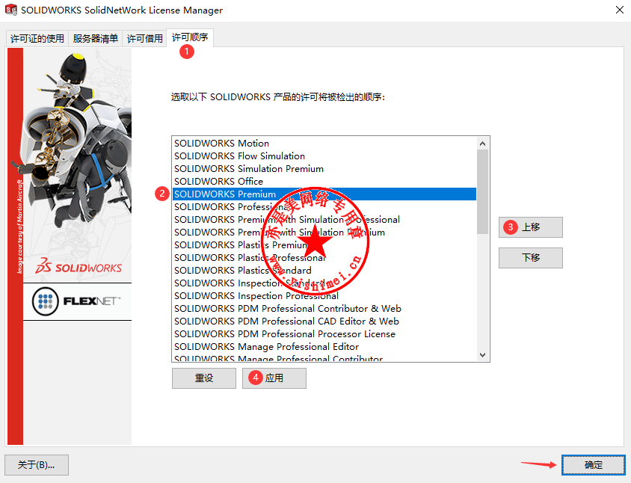Select Premium with Simulation Premium entry

324,233
